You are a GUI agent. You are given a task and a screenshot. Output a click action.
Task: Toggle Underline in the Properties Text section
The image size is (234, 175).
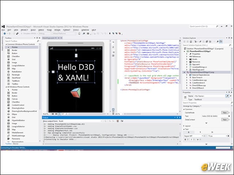pyautogui.click(x=197, y=139)
